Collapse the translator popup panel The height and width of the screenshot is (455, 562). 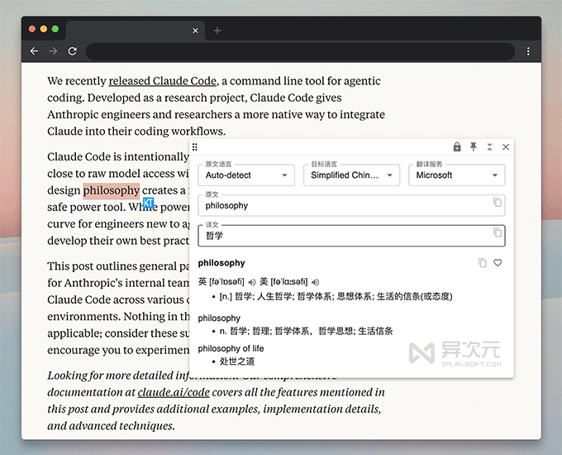[489, 146]
